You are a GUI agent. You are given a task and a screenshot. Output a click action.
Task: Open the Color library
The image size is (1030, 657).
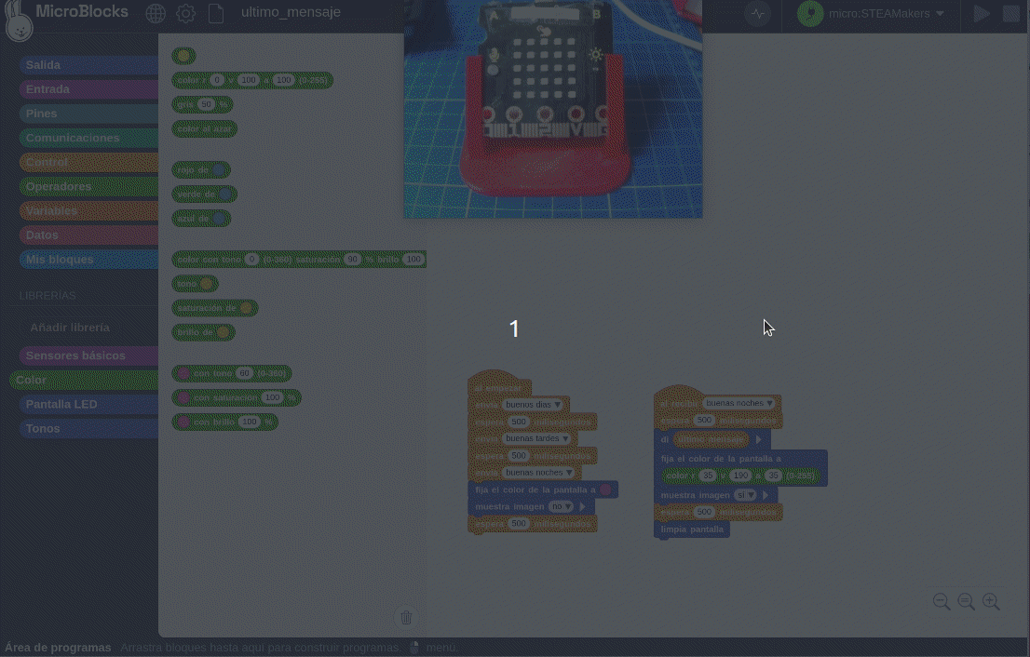[x=84, y=380]
